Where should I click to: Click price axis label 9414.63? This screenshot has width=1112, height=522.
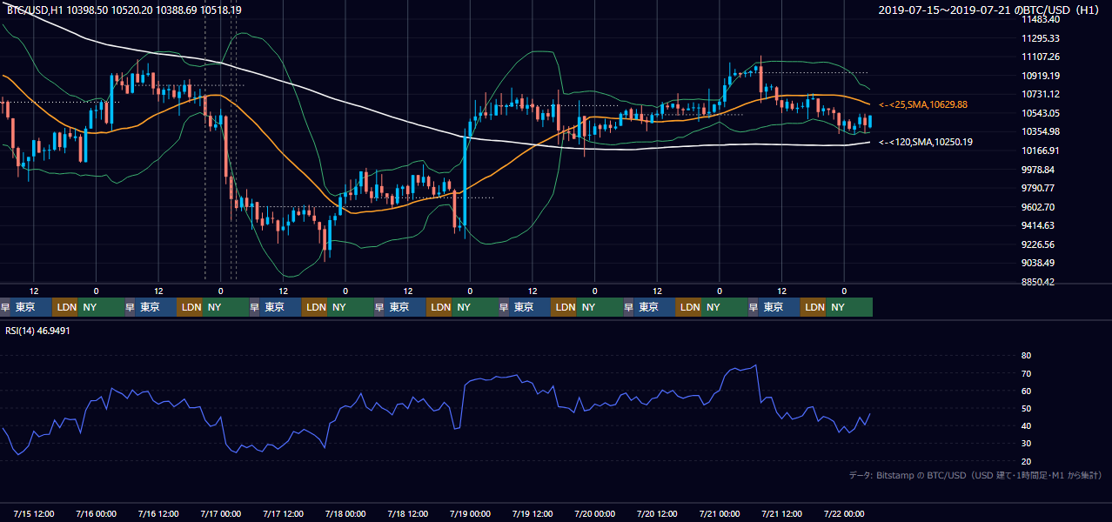(x=1038, y=225)
